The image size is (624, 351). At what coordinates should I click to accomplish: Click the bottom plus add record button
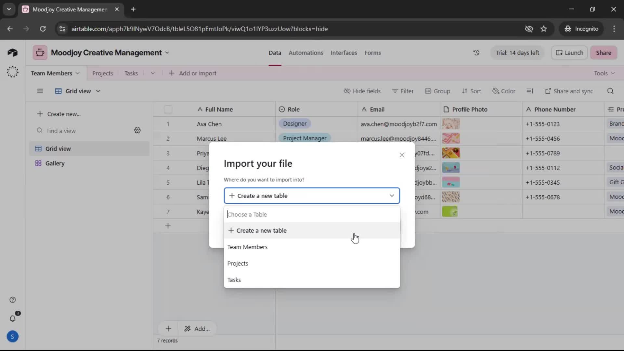click(168, 329)
